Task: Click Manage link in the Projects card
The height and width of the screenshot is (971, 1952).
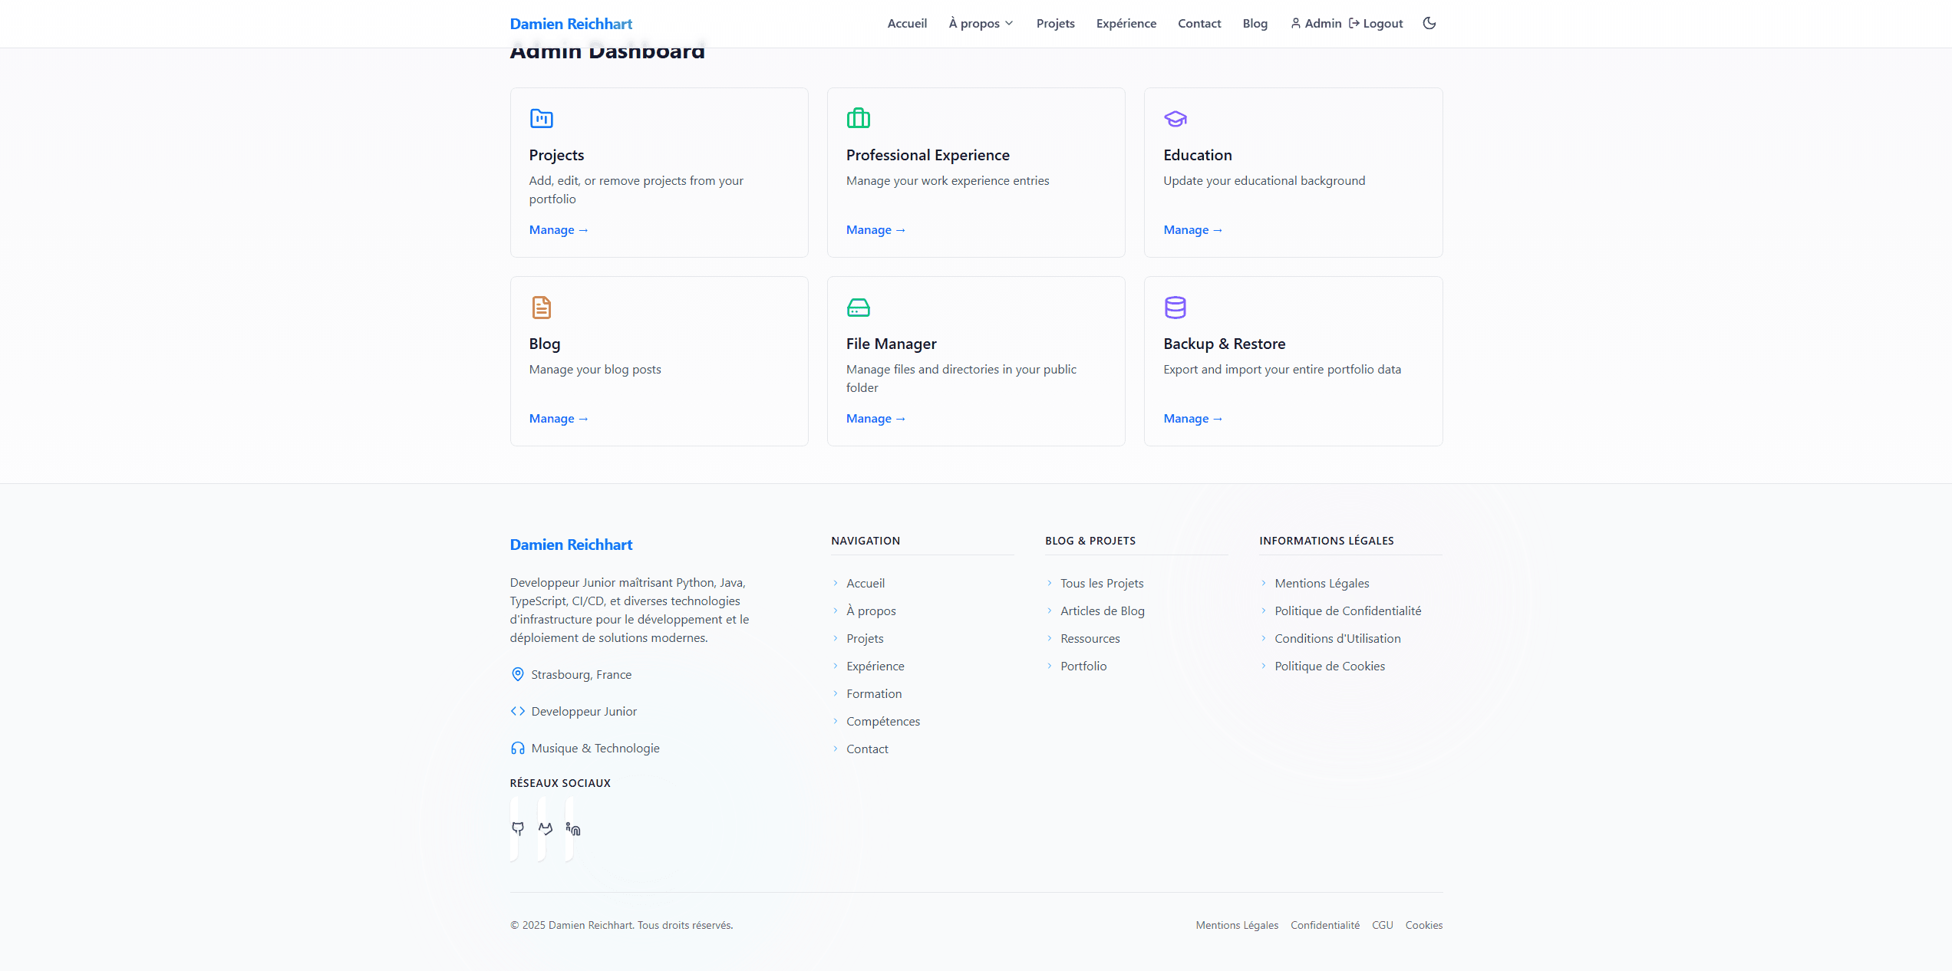Action: 559,229
